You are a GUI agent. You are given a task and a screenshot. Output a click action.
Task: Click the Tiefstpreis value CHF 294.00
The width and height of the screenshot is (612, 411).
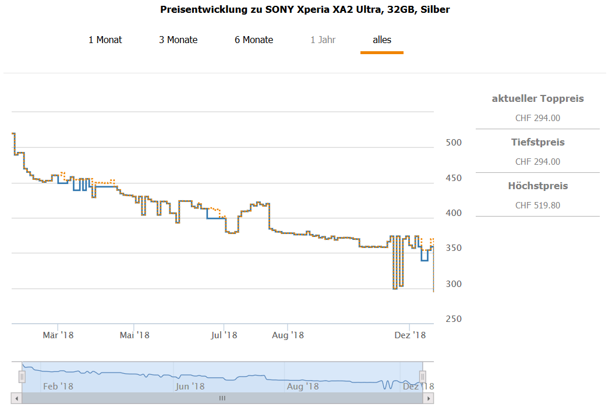point(537,162)
